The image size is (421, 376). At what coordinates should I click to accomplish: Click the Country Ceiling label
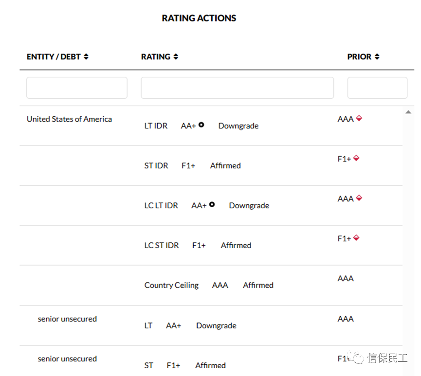172,286
